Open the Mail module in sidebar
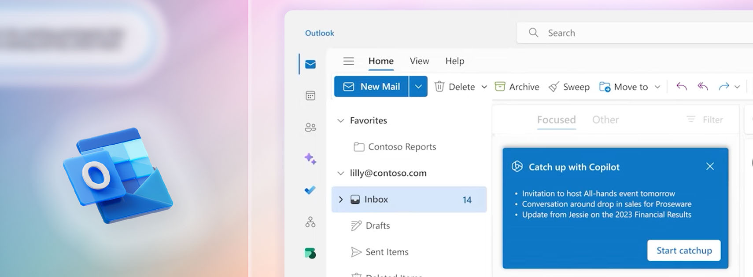 pyautogui.click(x=310, y=64)
